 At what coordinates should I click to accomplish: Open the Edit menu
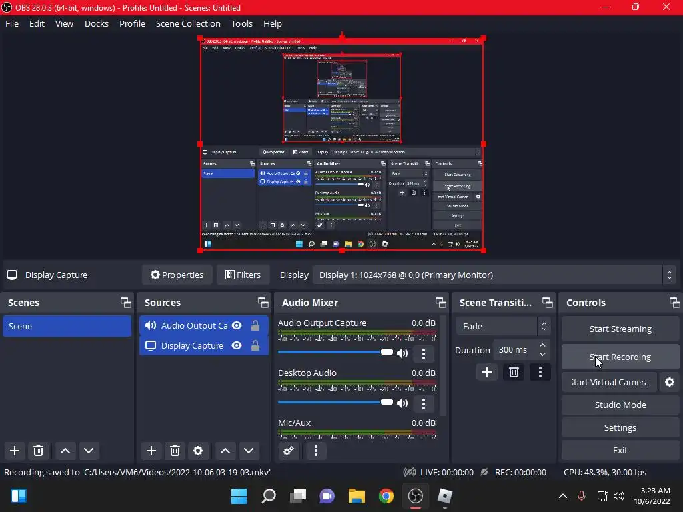[37, 23]
